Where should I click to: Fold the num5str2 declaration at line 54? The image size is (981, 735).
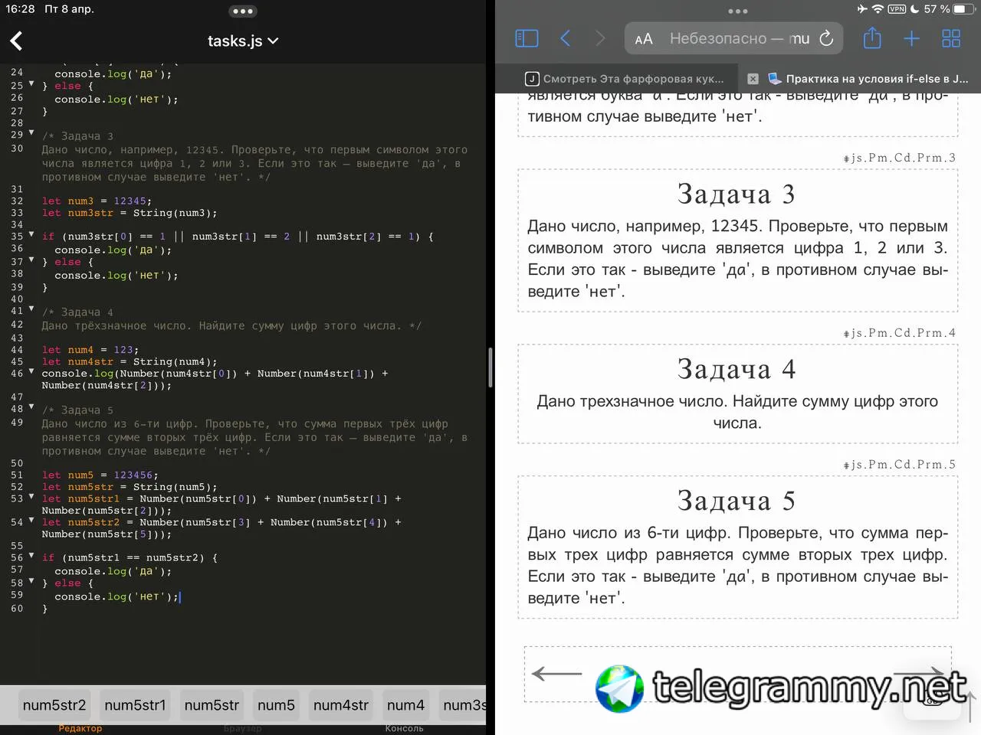[x=31, y=521]
